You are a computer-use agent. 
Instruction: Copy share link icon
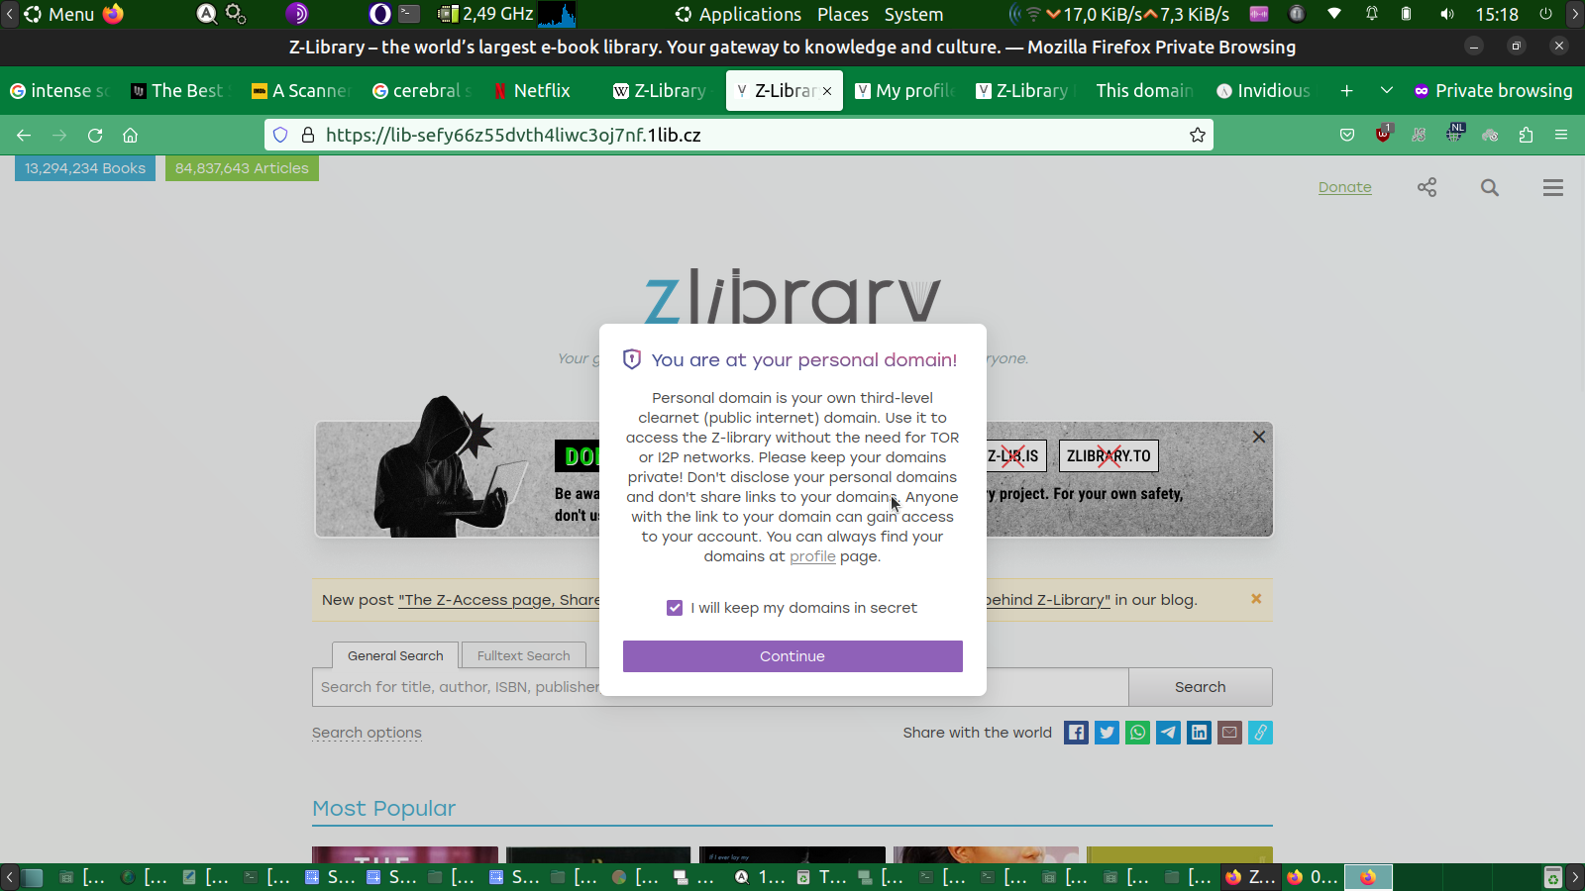[x=1260, y=733]
